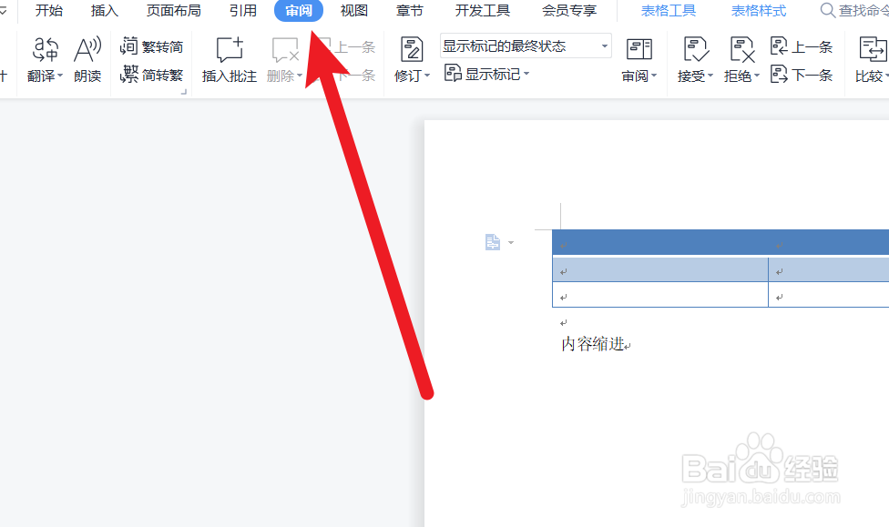Open the 表格工具 tab
This screenshot has height=527, width=889.
669,10
